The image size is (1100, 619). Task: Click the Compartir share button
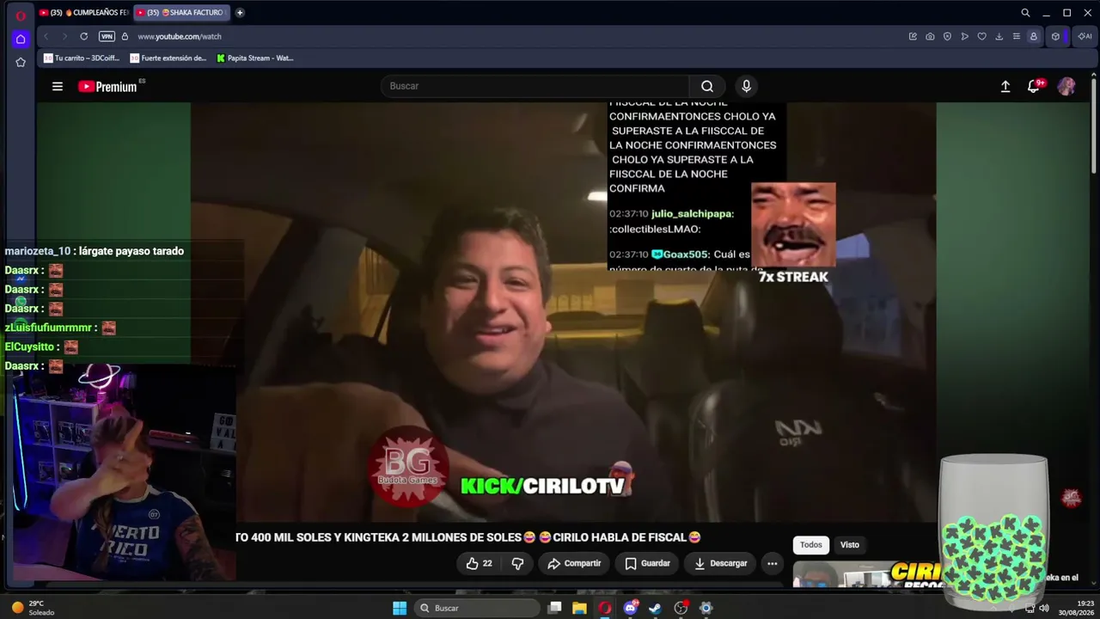click(x=574, y=563)
